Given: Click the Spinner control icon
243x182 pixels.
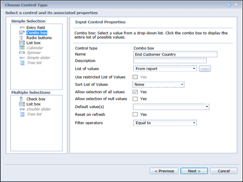Looking at the screenshot, I should pos(22,53).
